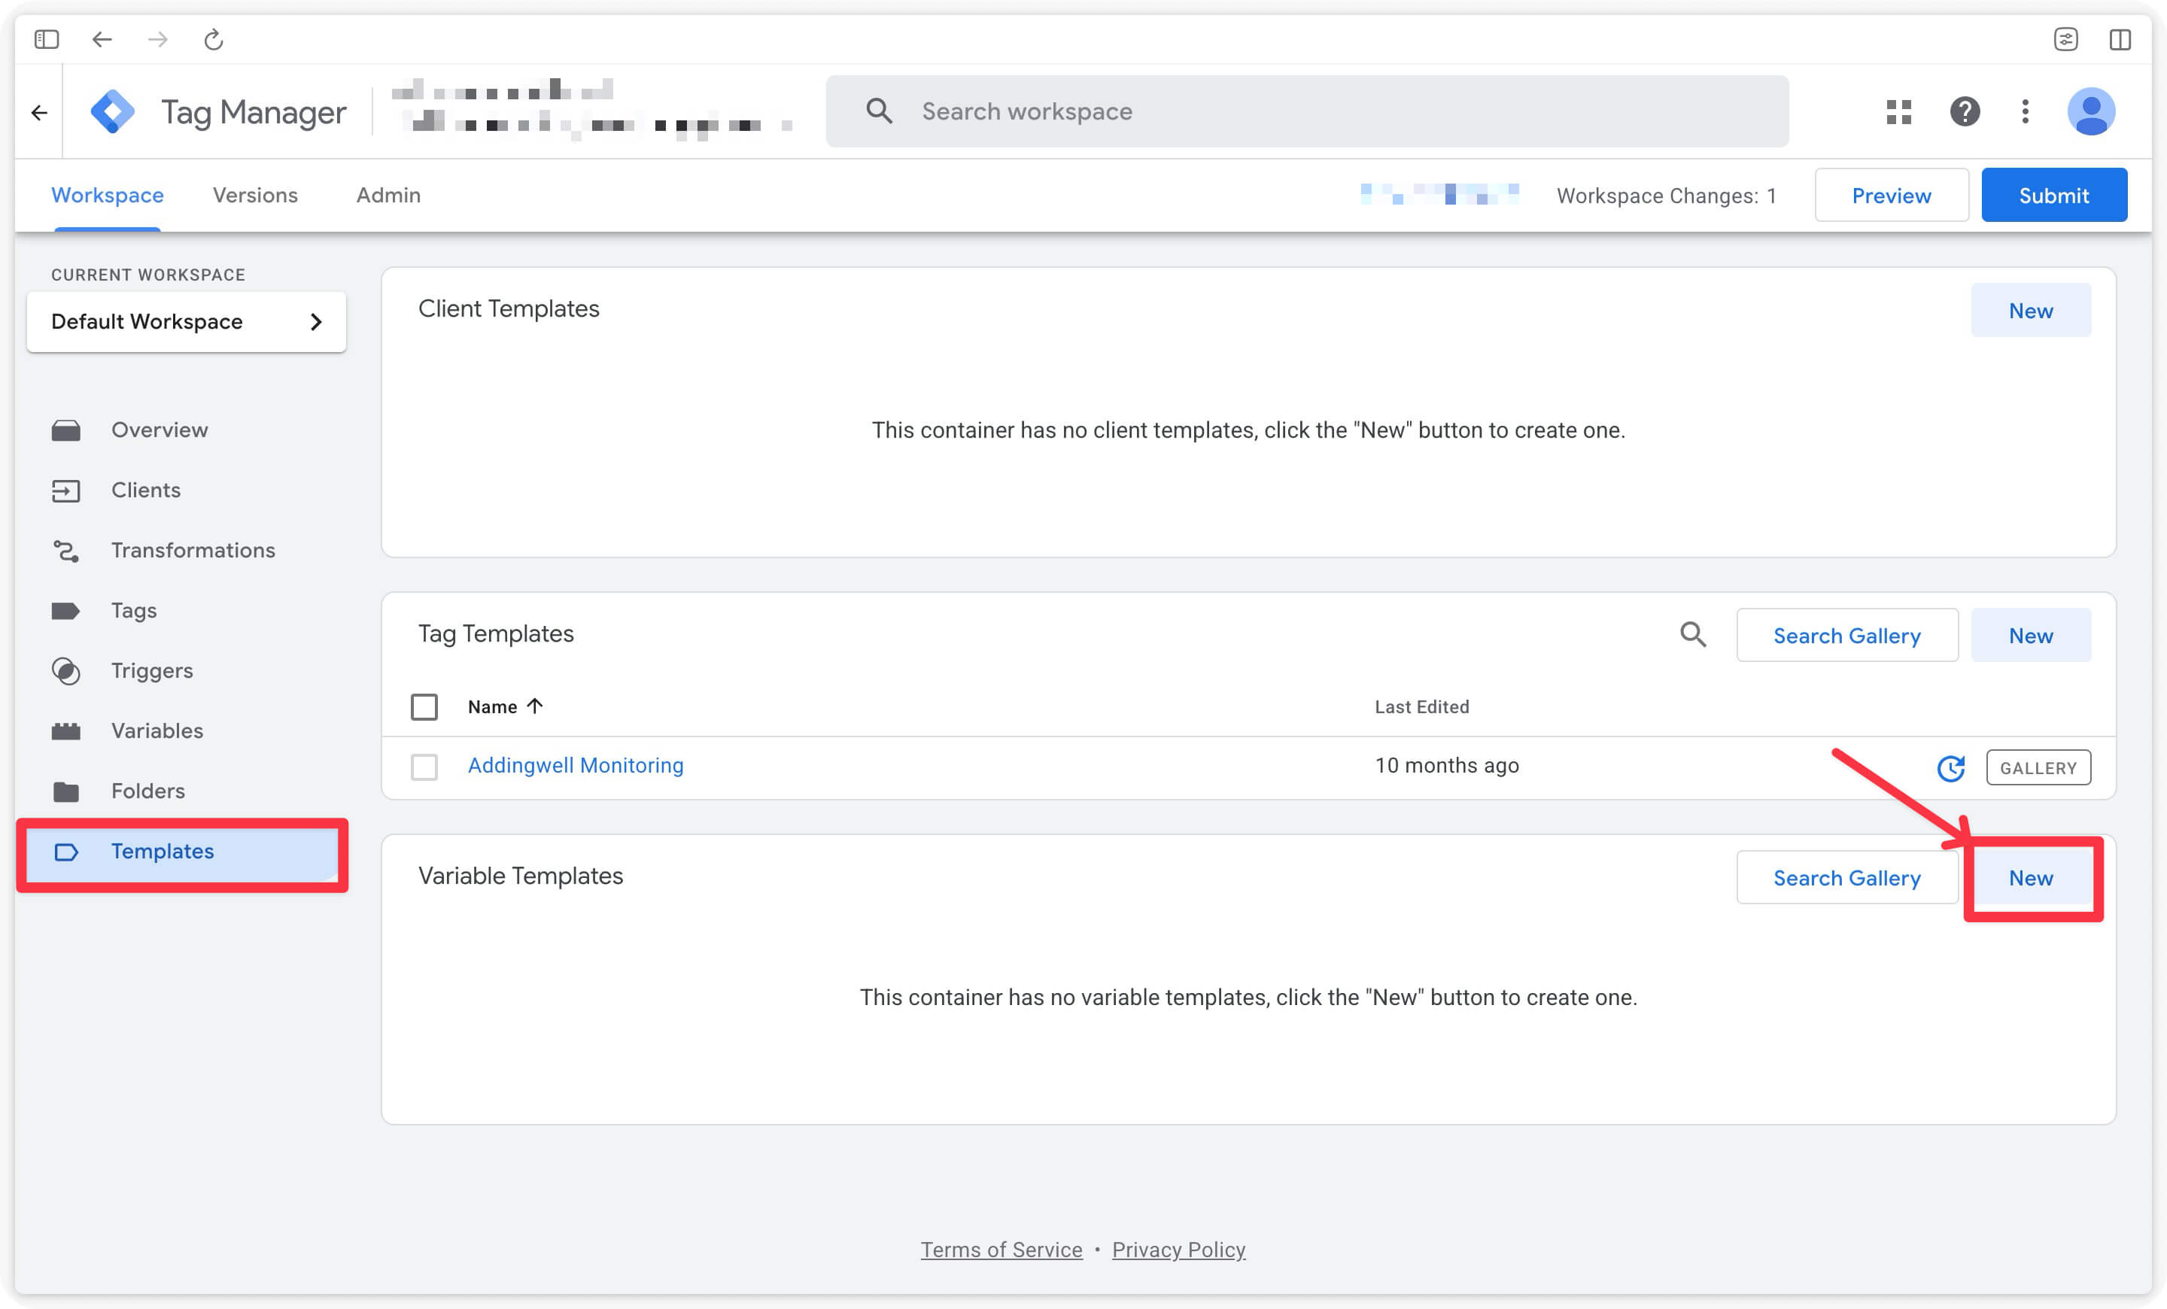Click the Preview button
Screen dimensions: 2167x1309
[x=1891, y=195]
